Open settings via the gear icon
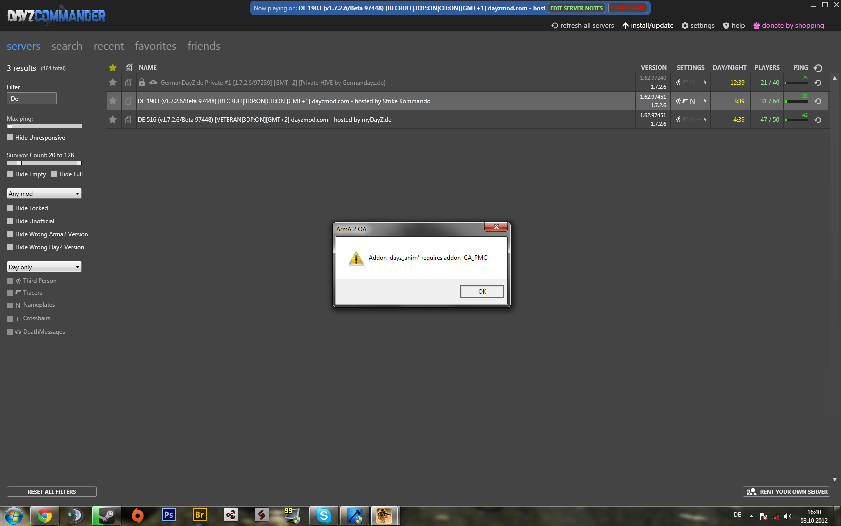841x526 pixels. pos(685,26)
